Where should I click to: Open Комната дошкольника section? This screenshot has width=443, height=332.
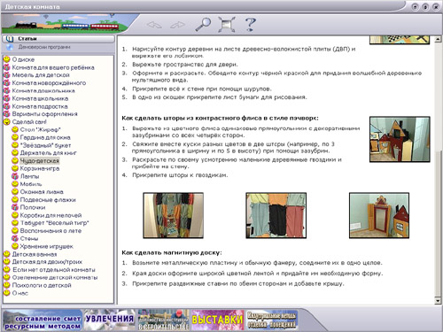click(43, 91)
